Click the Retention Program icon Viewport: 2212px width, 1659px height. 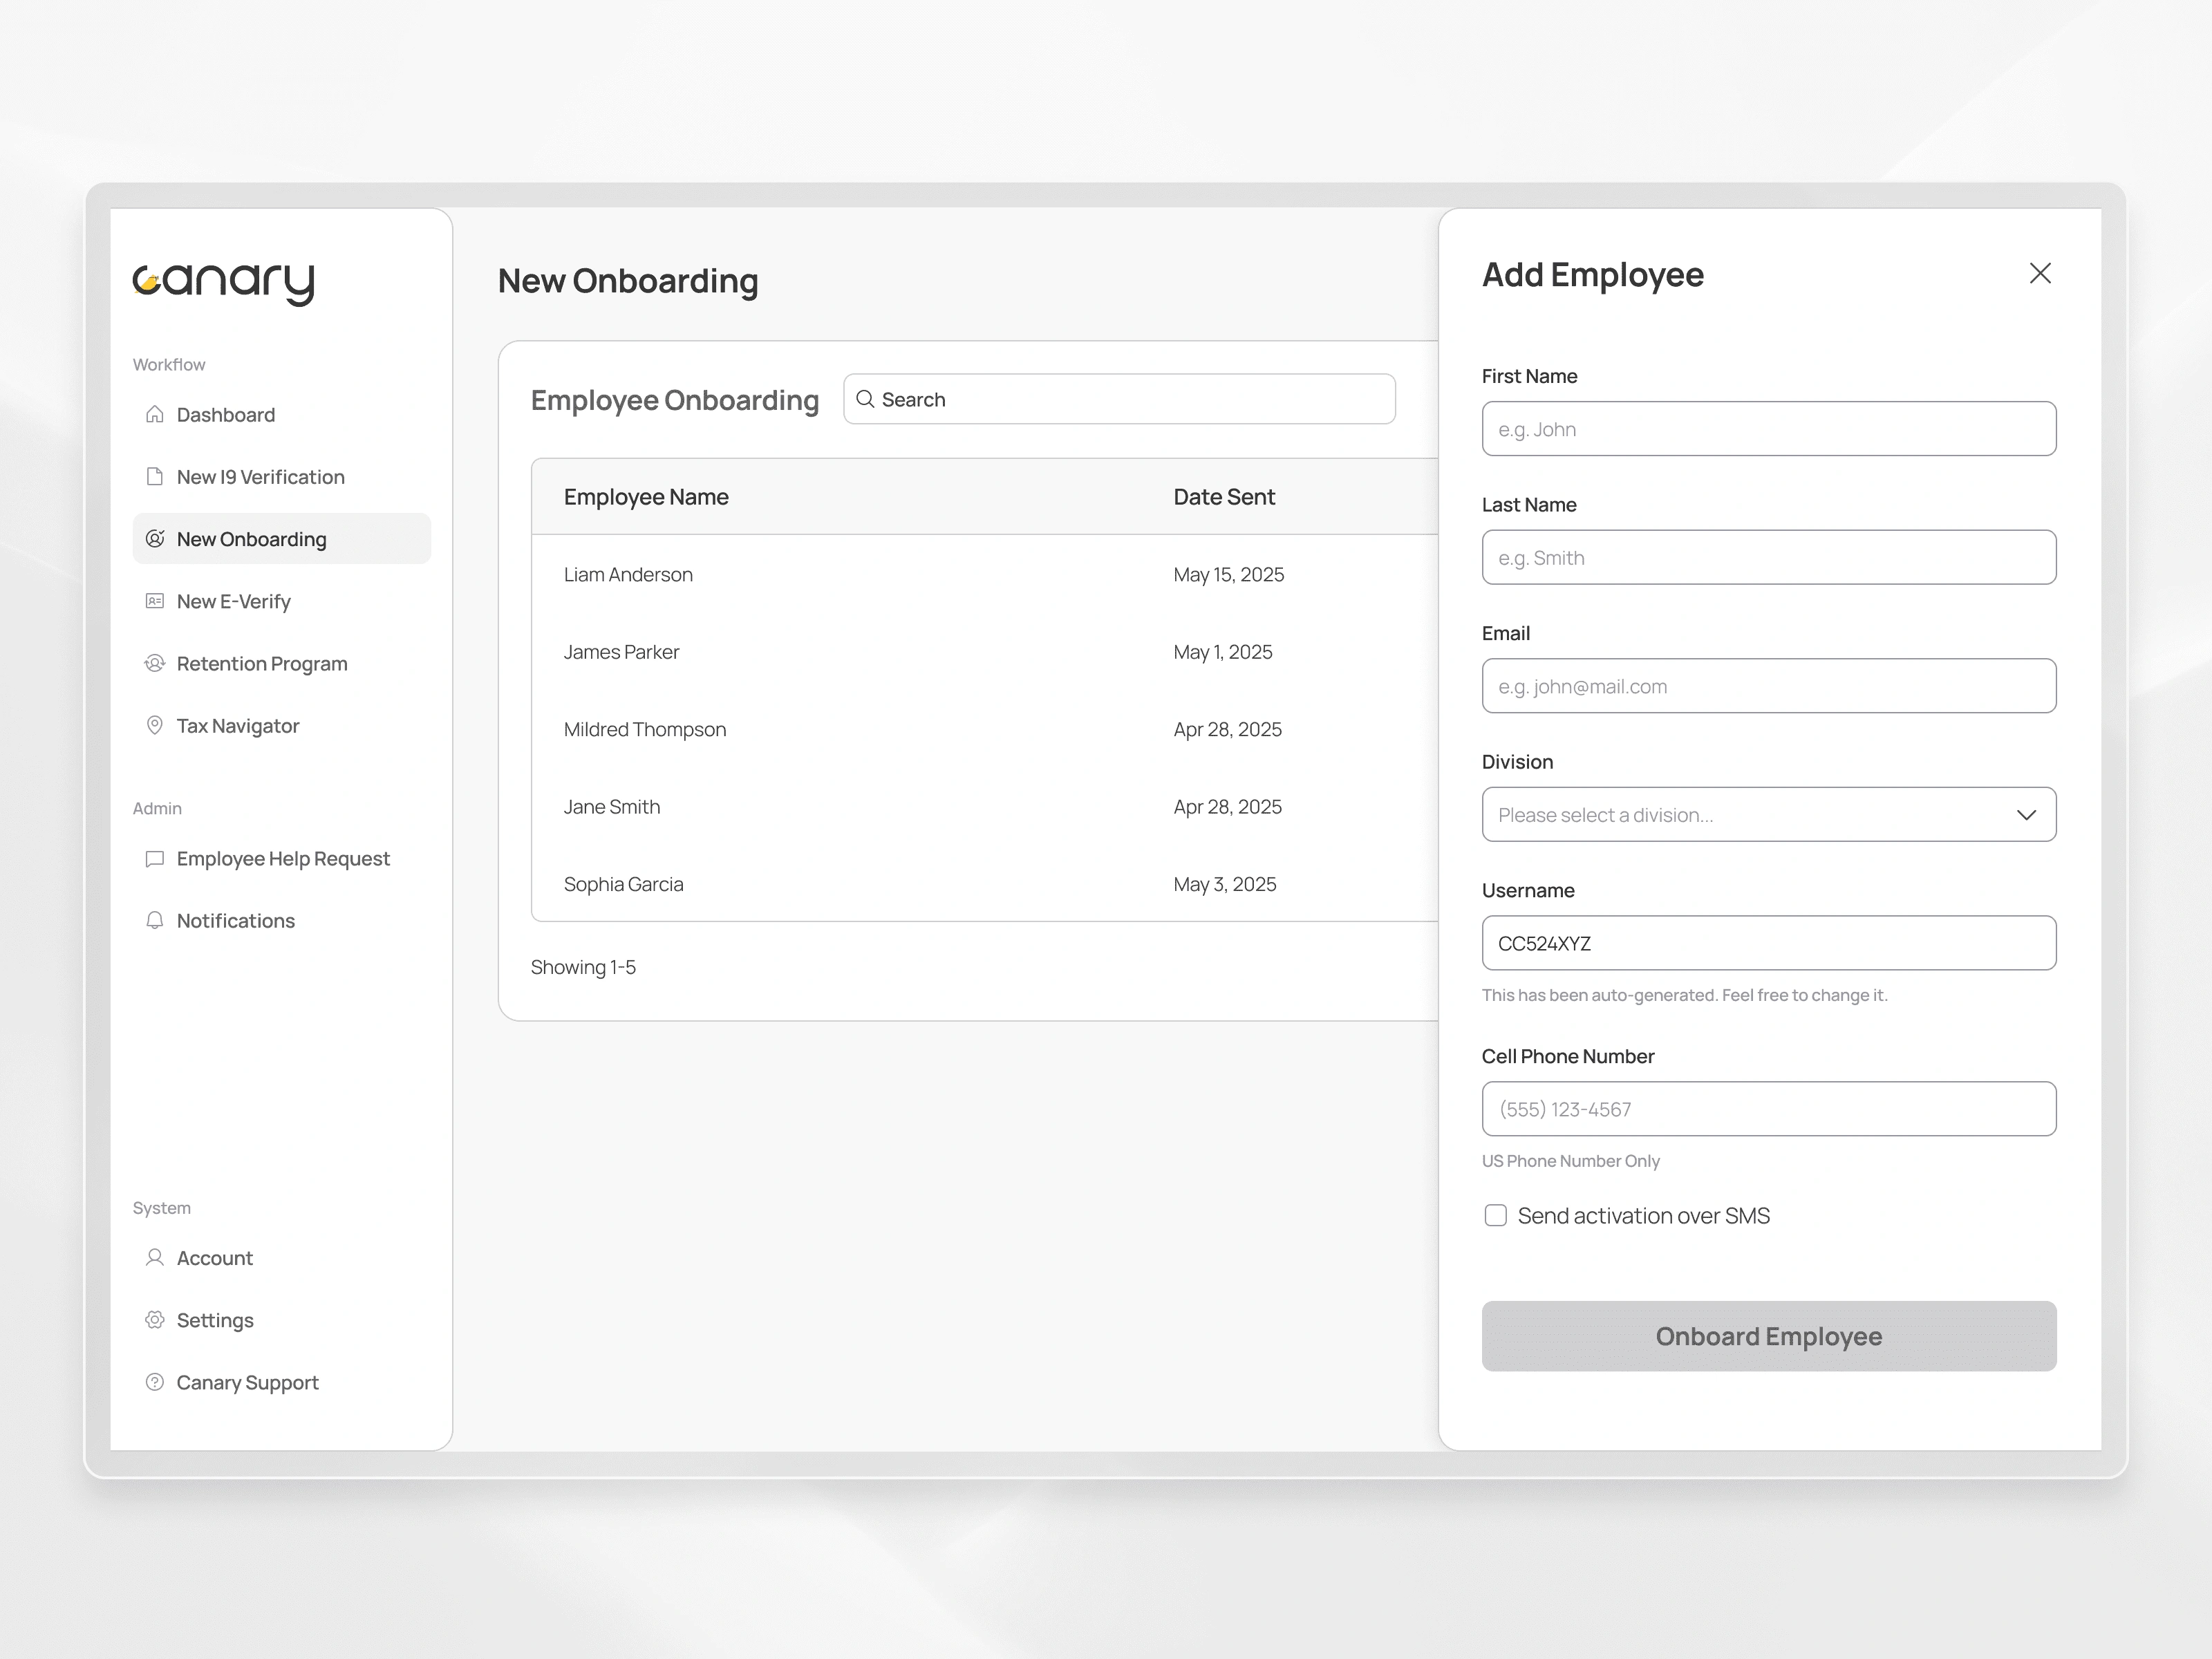pos(154,663)
